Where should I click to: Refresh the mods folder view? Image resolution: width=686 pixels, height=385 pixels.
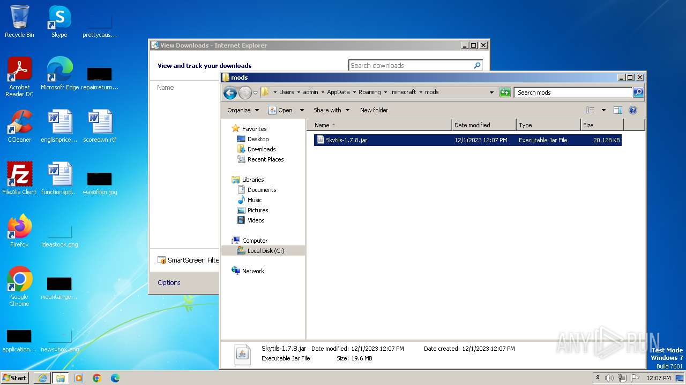point(505,93)
